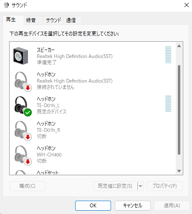The width and height of the screenshot is (192, 214).
Task: Click the scrollbar down arrow in device list
Action: click(179, 171)
